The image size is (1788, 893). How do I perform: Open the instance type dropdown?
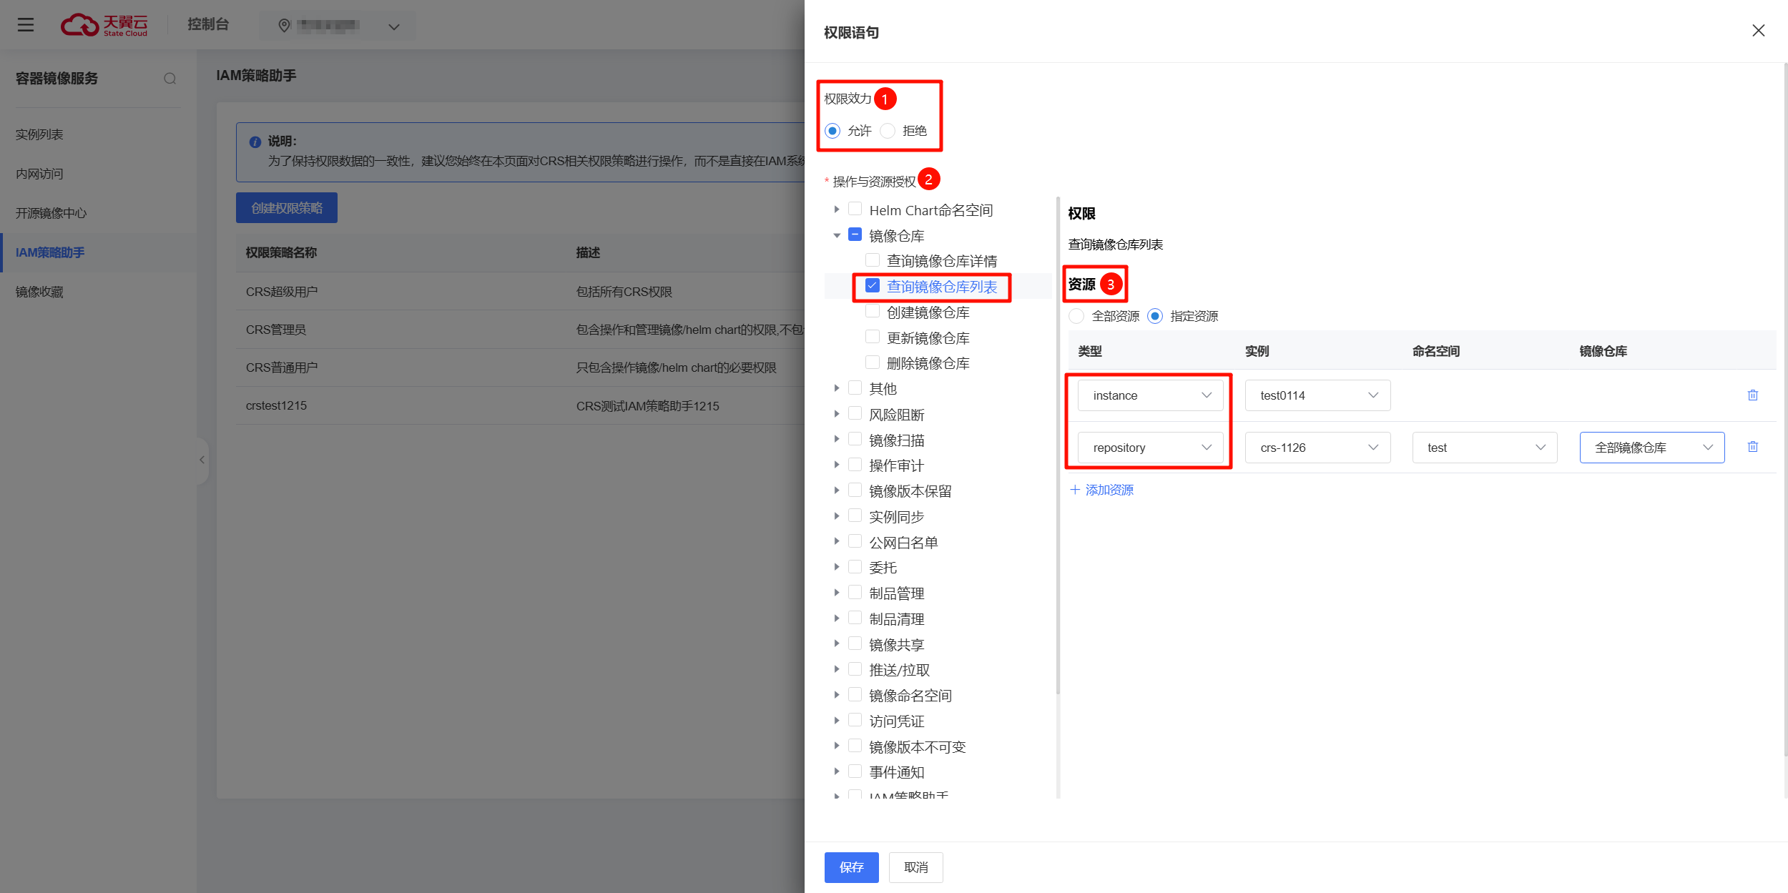[1150, 395]
